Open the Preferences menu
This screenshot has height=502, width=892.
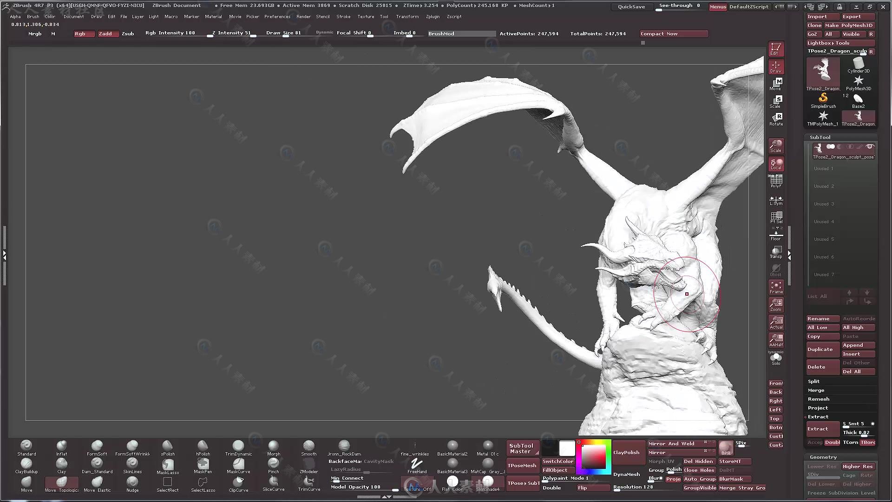tap(277, 16)
